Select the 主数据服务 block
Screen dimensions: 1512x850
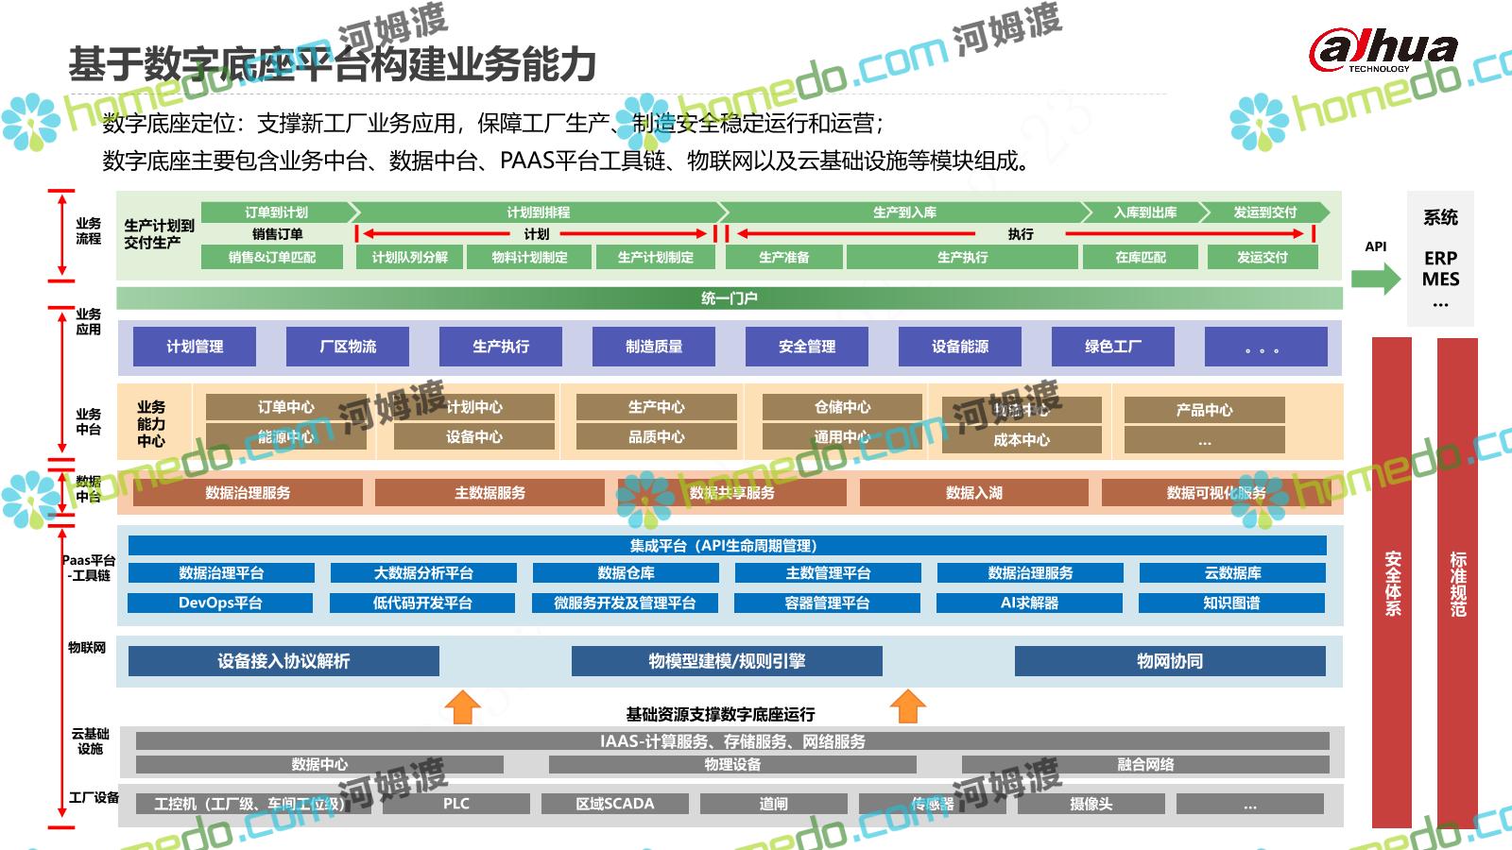coord(490,493)
